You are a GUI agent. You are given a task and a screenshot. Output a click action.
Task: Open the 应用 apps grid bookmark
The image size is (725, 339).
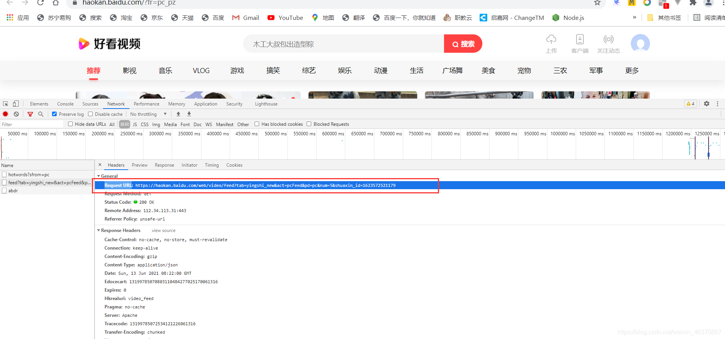tap(18, 18)
